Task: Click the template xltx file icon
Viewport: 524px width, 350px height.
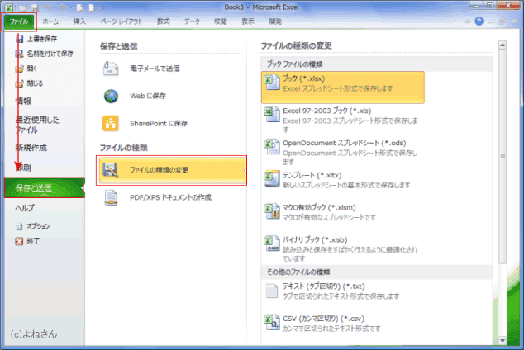Action: pyautogui.click(x=272, y=179)
